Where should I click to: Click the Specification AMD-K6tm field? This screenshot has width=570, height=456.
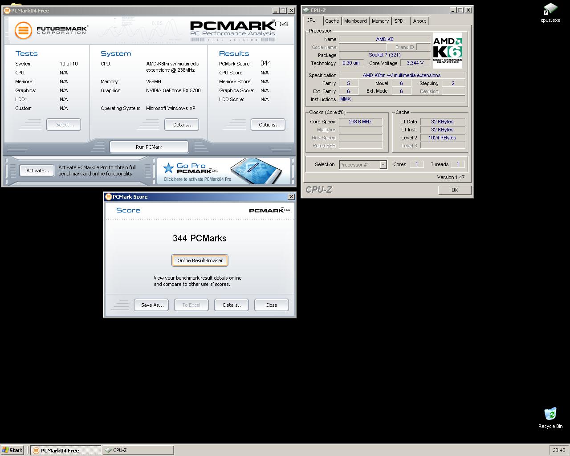[402, 75]
